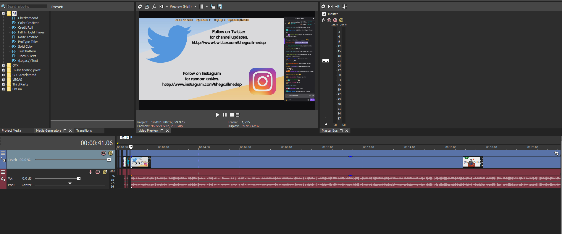Open video output FX in preview toolbar
The image size is (562, 234).
point(154,7)
